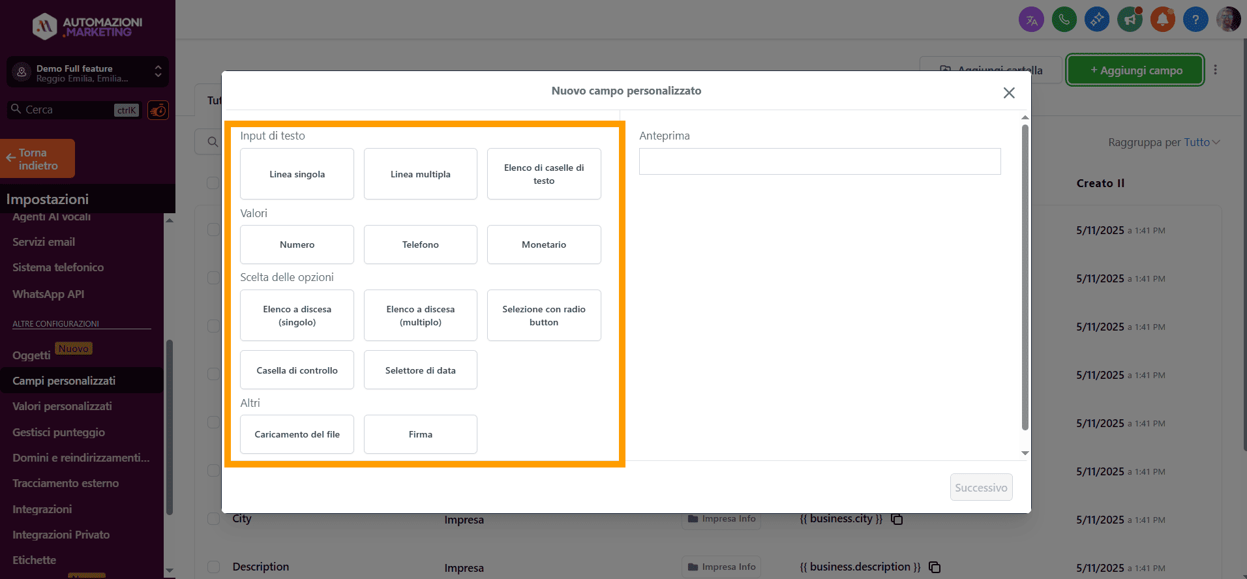Open WhatsApp API settings
The width and height of the screenshot is (1247, 579).
click(x=48, y=294)
